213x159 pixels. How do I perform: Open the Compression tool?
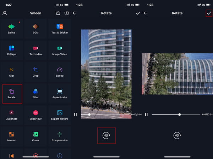[x=60, y=136]
